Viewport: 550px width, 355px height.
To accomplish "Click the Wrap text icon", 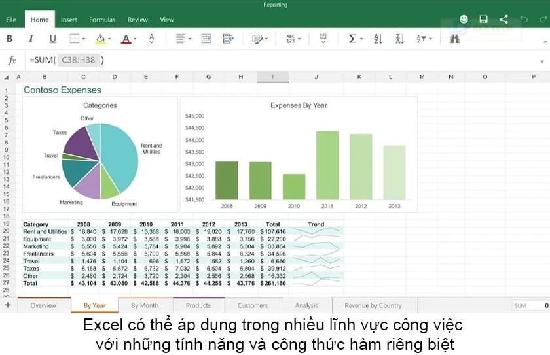I will click(228, 39).
